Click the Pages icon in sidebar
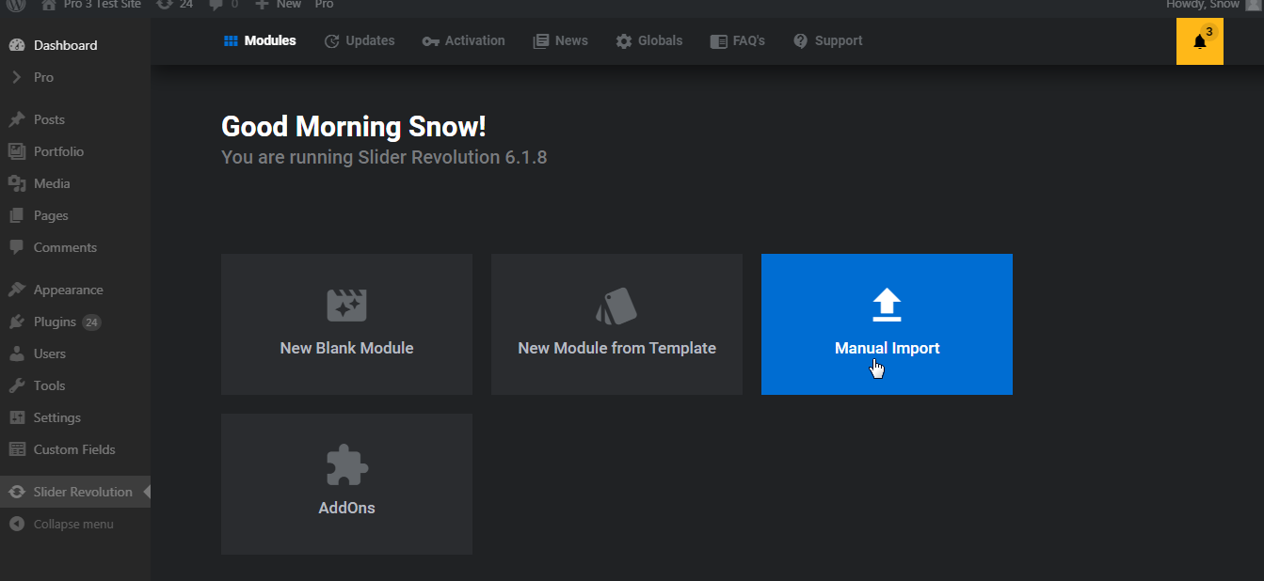 (x=16, y=215)
